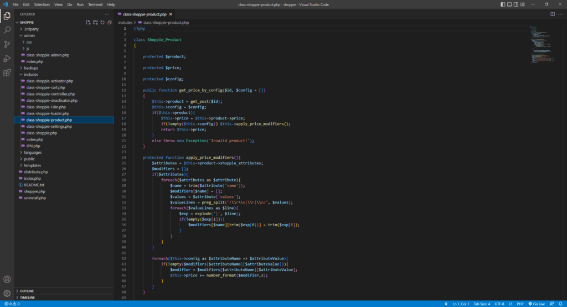
Task: Select the class-shoppie-product.php editor tab
Action: coord(145,14)
